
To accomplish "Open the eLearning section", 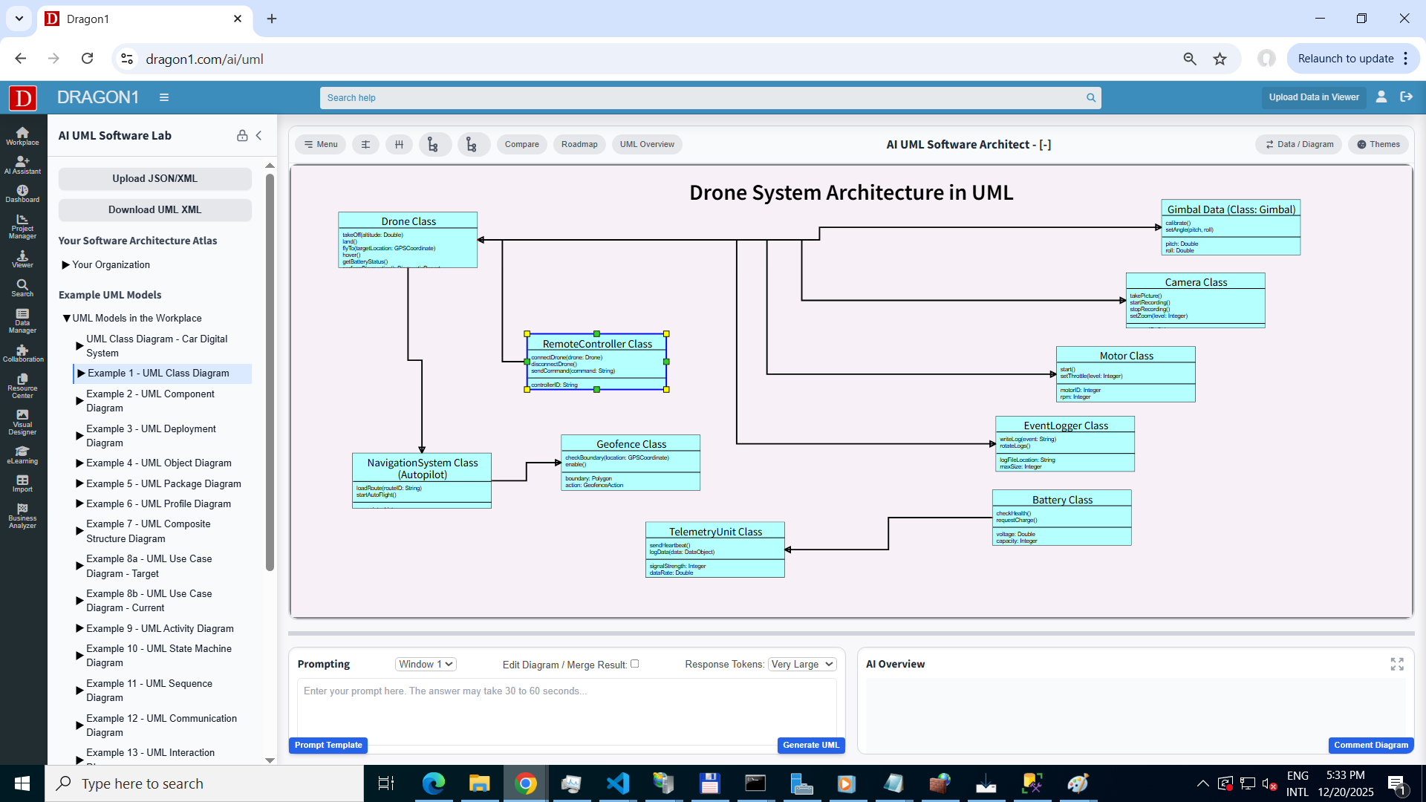I will click(22, 454).
